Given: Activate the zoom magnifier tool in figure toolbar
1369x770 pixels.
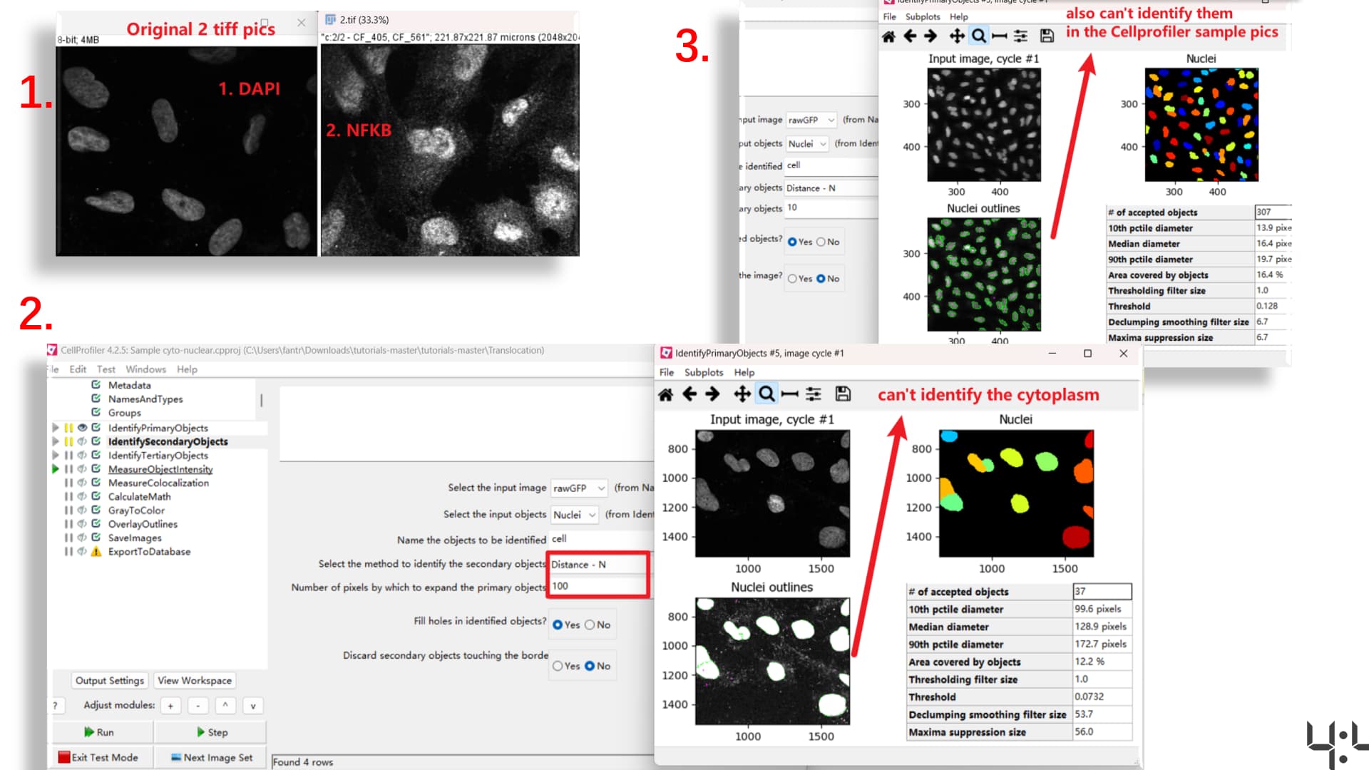Looking at the screenshot, I should [x=766, y=394].
